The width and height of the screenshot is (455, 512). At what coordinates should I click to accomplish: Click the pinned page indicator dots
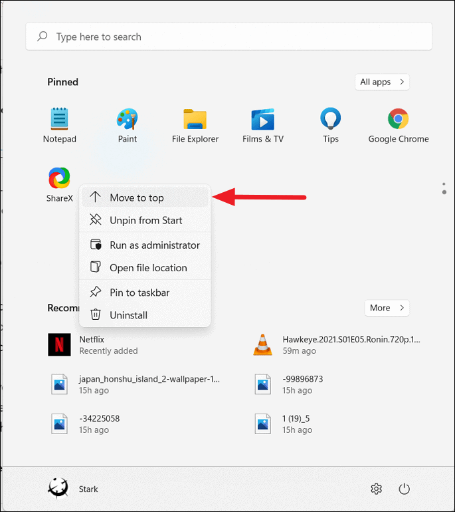[444, 188]
